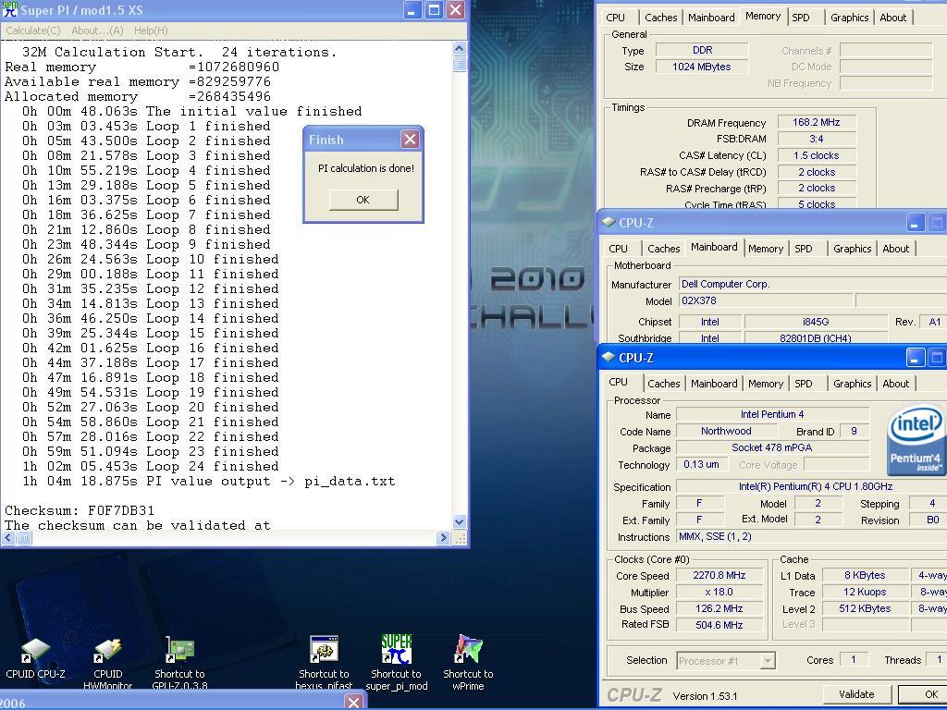Click the Code Name value Northwood
The image size is (947, 710).
[726, 431]
